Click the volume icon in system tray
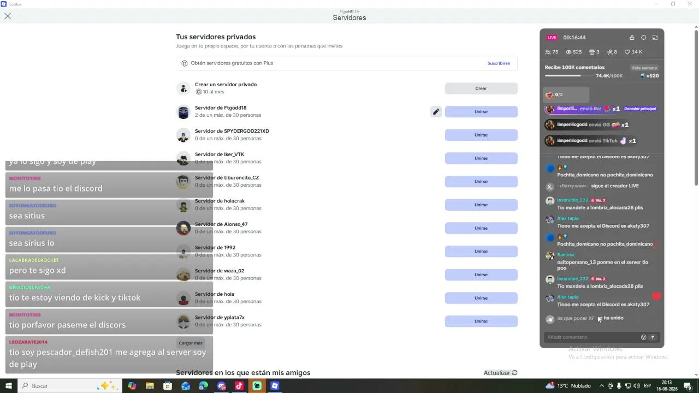The height and width of the screenshot is (393, 699). 637,386
